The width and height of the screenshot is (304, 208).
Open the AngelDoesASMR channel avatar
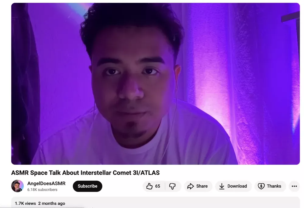pos(17,186)
